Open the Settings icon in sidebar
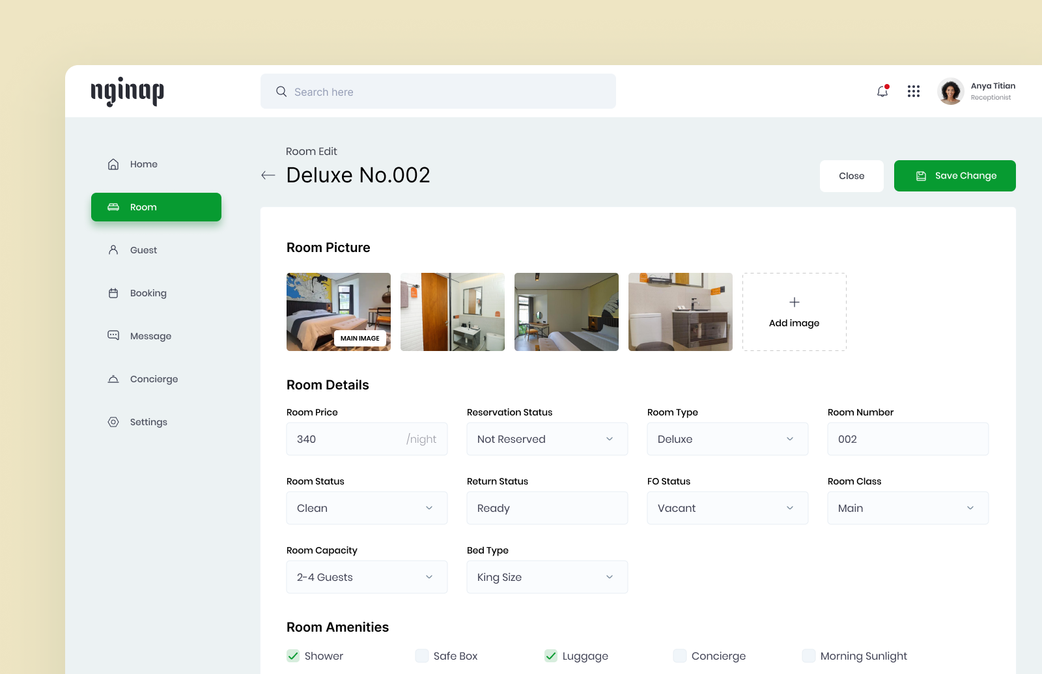Image resolution: width=1042 pixels, height=674 pixels. point(113,421)
